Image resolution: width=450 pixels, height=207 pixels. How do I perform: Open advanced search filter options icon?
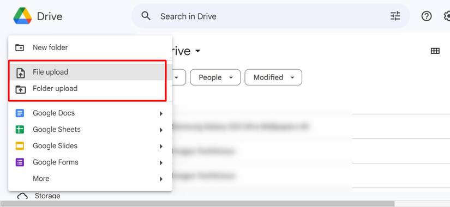pyautogui.click(x=395, y=16)
